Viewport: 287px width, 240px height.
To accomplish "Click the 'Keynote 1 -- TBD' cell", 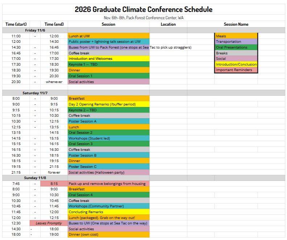I will (109, 64).
